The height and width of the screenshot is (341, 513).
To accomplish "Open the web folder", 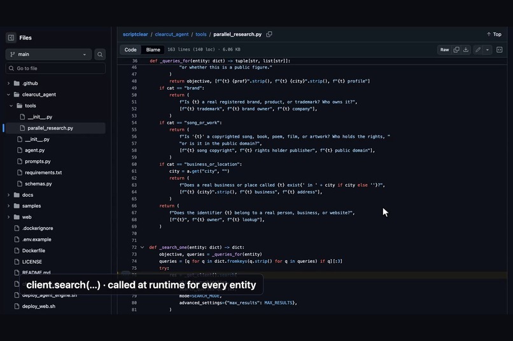I will click(x=27, y=217).
